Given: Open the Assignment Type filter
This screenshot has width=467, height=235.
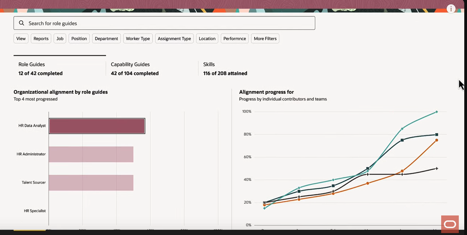Looking at the screenshot, I should tap(174, 38).
